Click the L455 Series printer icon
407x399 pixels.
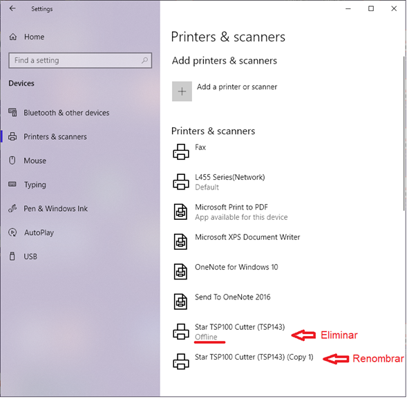pos(181,182)
